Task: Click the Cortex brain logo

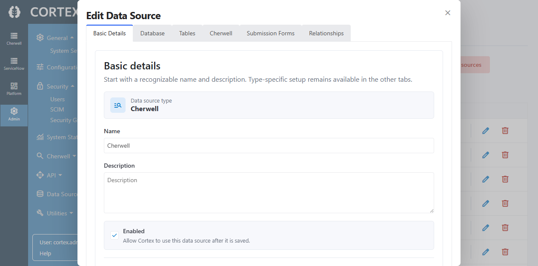Action: pos(14,11)
